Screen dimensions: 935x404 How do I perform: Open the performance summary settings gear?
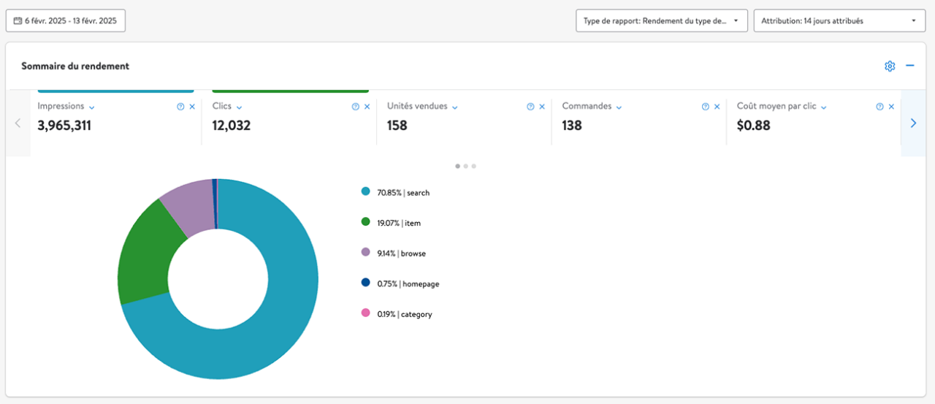[x=889, y=66]
